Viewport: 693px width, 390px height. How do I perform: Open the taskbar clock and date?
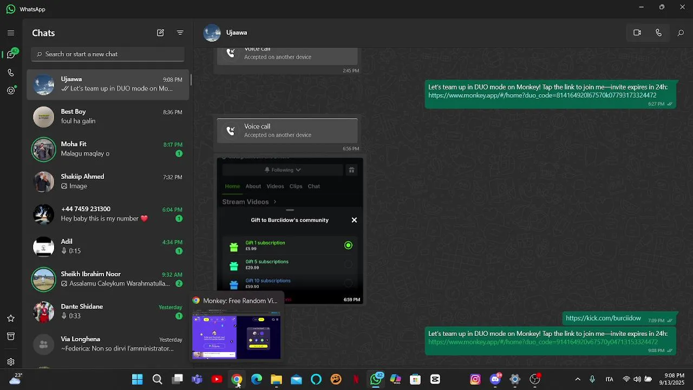[674, 379]
